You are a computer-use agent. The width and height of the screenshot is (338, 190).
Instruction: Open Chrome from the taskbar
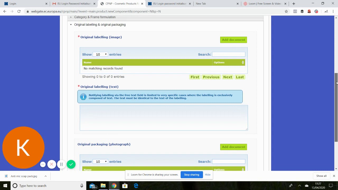(x=114, y=186)
